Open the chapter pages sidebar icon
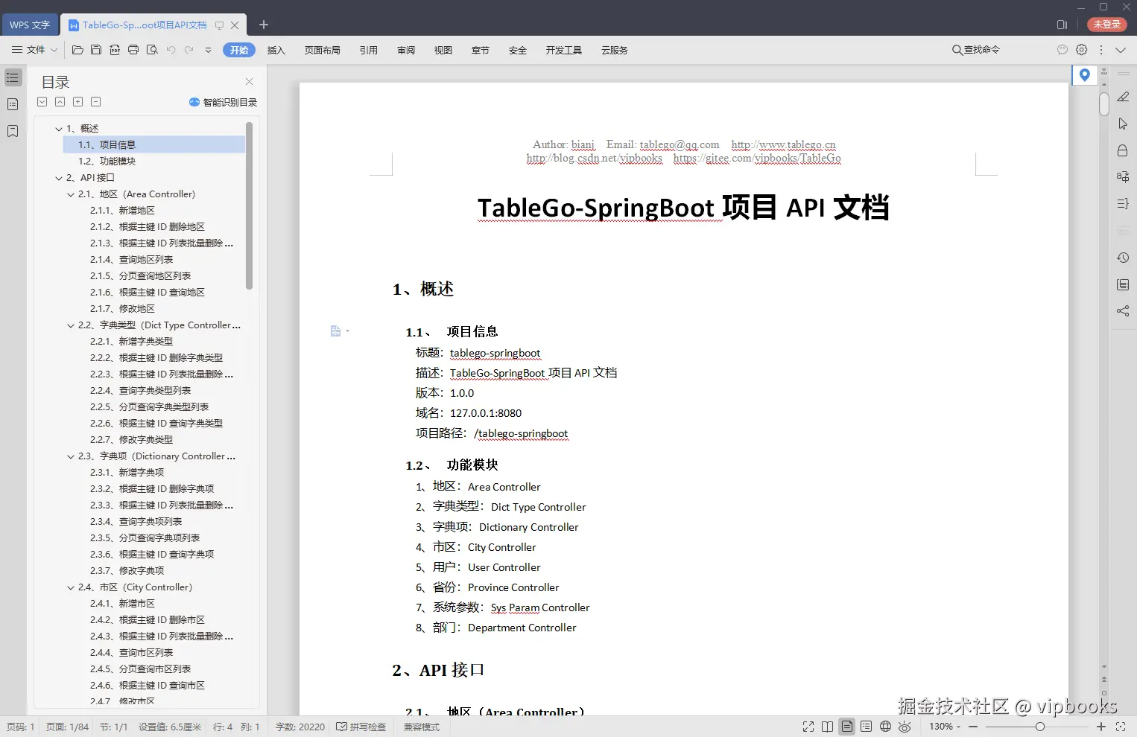 pyautogui.click(x=13, y=104)
